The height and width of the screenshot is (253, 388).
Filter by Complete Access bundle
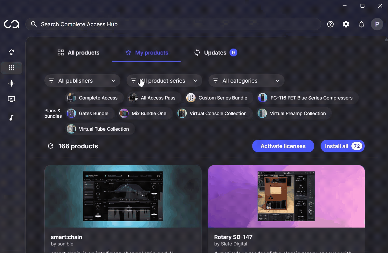click(94, 98)
